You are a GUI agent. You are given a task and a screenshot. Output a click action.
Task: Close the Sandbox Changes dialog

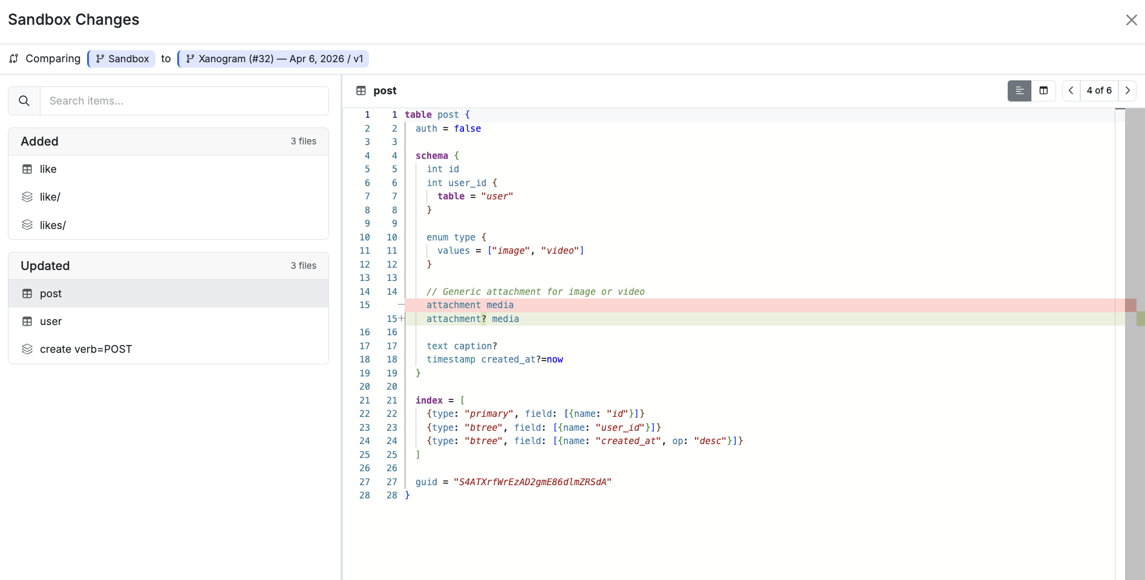pos(1131,20)
